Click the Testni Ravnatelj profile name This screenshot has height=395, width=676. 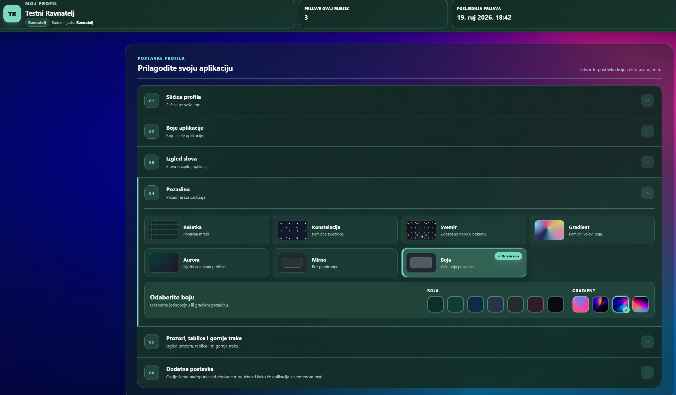click(50, 13)
